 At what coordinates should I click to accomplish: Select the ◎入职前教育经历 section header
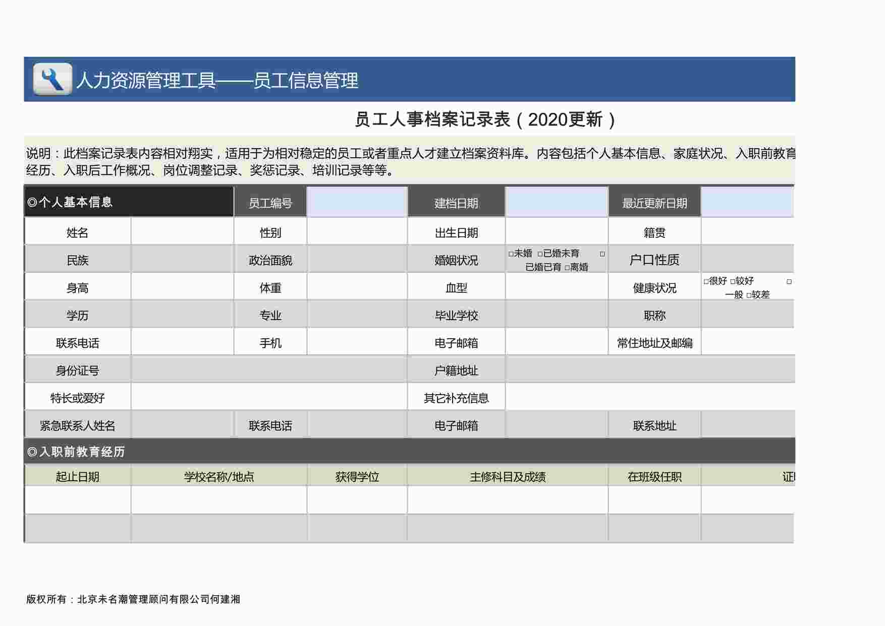[410, 451]
